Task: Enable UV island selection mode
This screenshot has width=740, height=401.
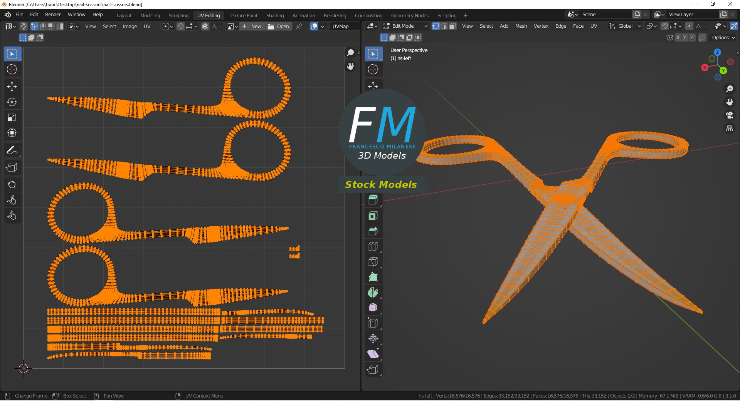Action: (60, 26)
